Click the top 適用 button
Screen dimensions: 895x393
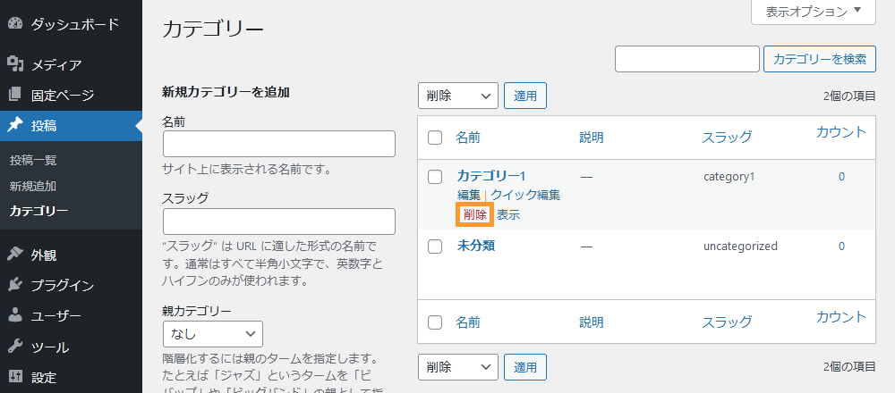click(525, 96)
